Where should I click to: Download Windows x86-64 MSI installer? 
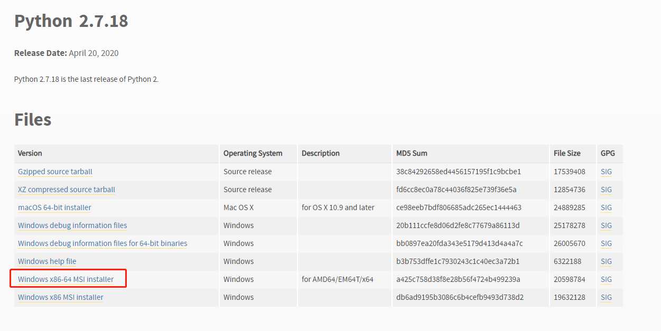66,279
